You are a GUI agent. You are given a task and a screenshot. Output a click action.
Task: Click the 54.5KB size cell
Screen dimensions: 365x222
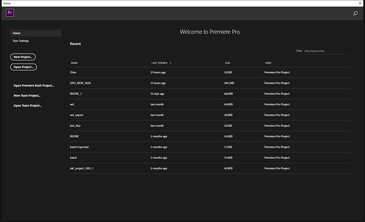pos(228,136)
